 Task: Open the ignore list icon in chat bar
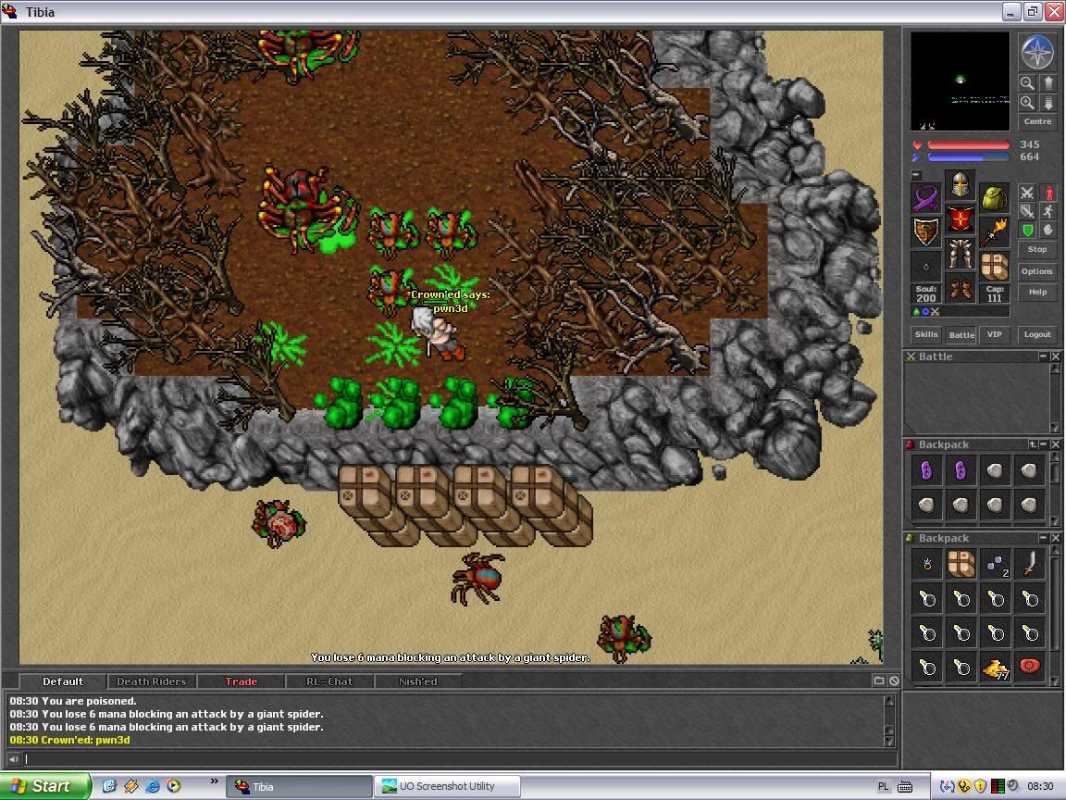click(x=894, y=681)
